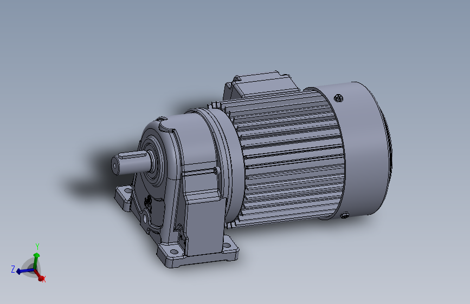
Task: Select the gearmotor output shaft
Action: coord(131,163)
